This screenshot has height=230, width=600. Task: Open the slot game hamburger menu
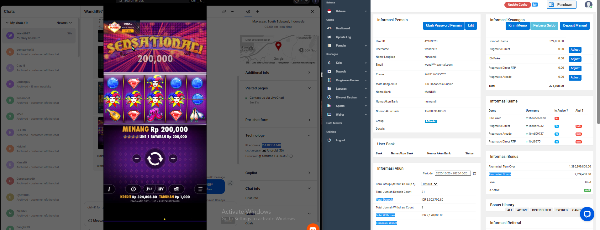pyautogui.click(x=200, y=189)
